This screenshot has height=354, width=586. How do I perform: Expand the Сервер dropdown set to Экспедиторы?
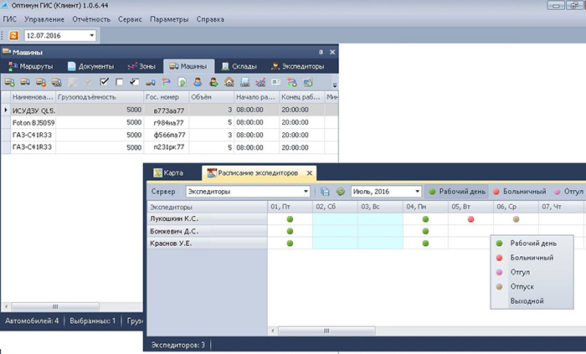(306, 192)
